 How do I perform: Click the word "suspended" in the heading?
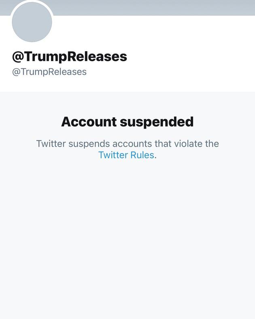(156, 122)
